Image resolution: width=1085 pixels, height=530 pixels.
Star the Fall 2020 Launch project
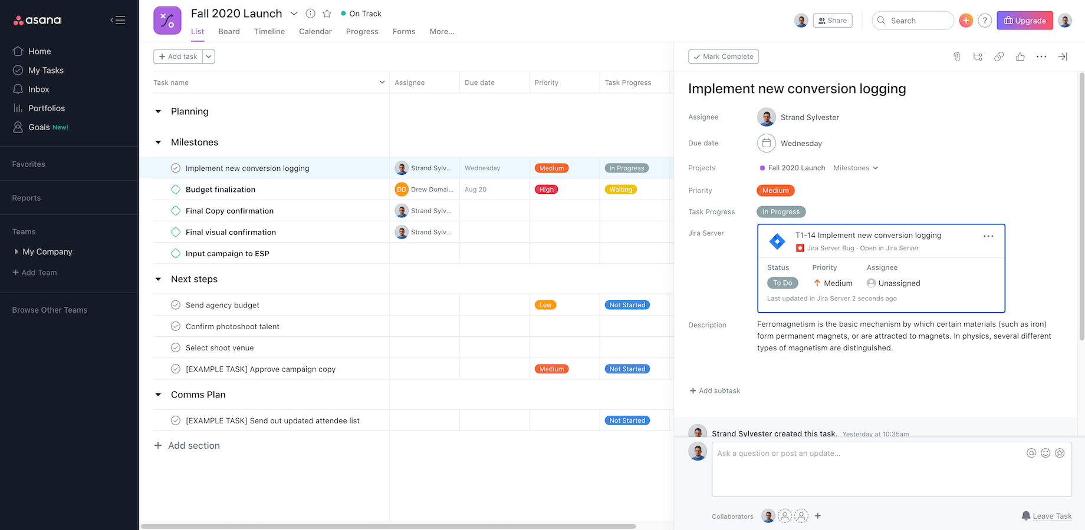[x=327, y=14]
